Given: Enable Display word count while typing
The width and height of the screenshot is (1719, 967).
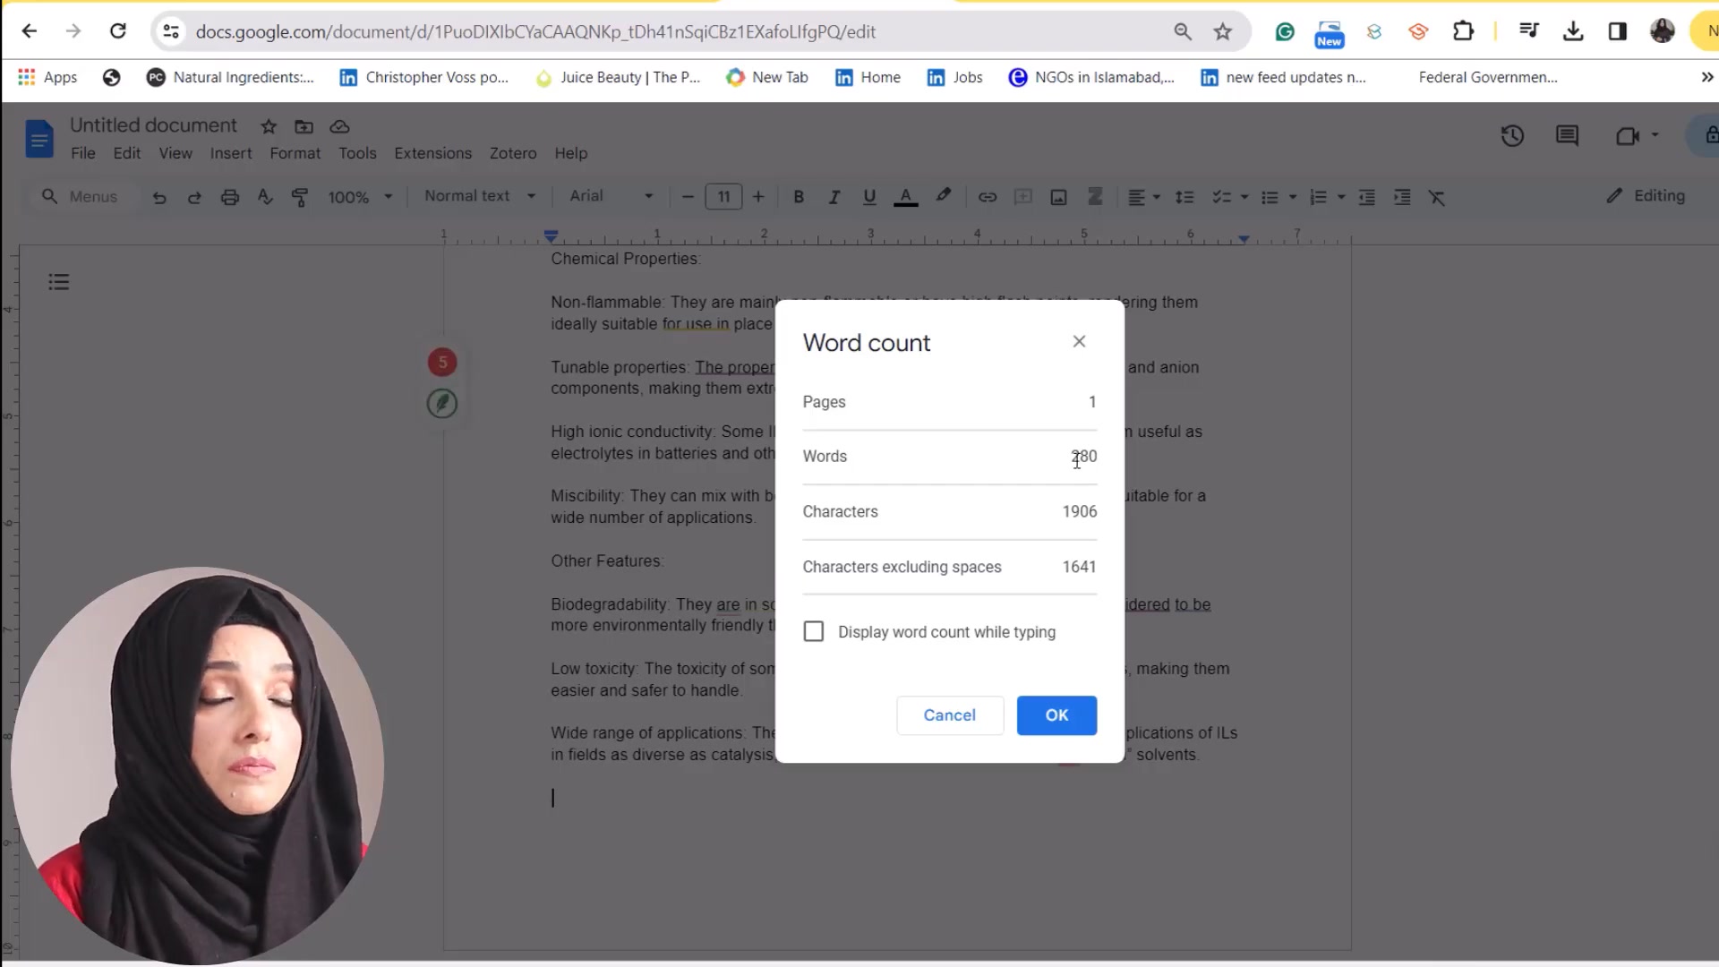Looking at the screenshot, I should click(x=814, y=632).
